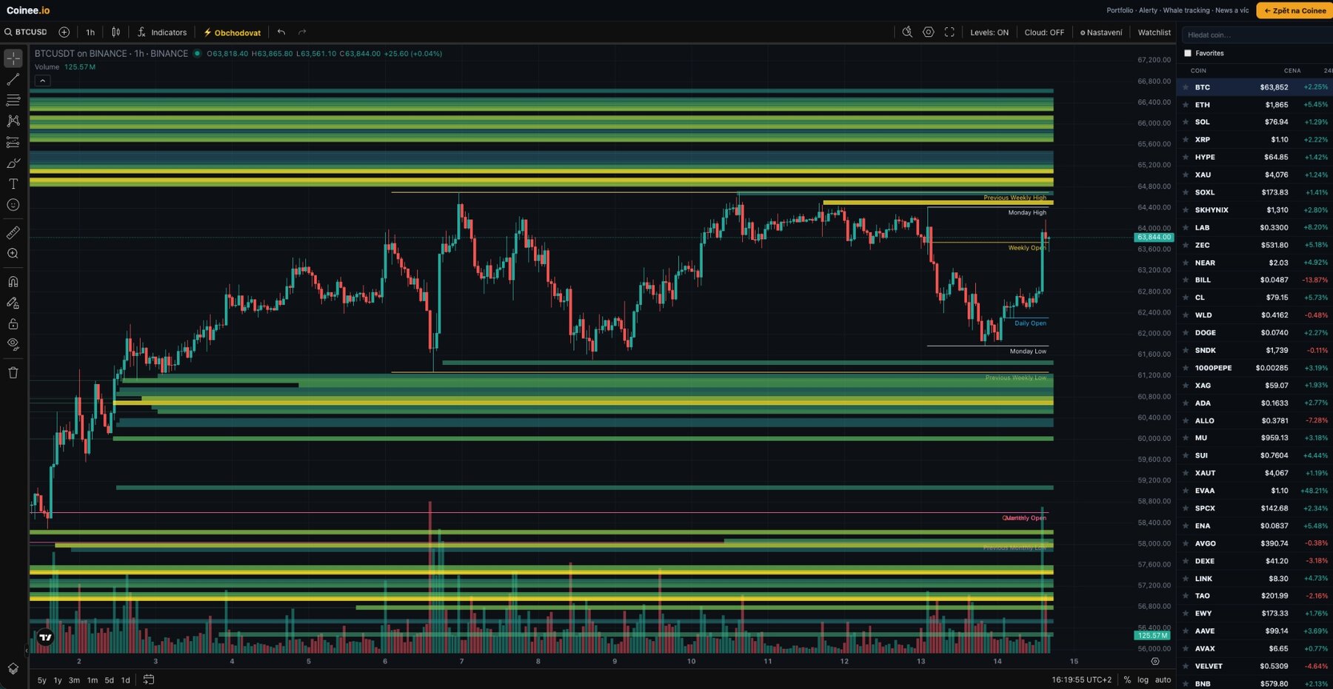The width and height of the screenshot is (1333, 689).
Task: Click the Obchodovat trade button
Action: (232, 33)
